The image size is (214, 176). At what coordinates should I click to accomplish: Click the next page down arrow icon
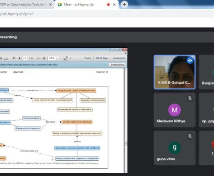19,58
